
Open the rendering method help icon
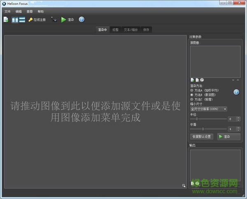[x=236, y=92]
